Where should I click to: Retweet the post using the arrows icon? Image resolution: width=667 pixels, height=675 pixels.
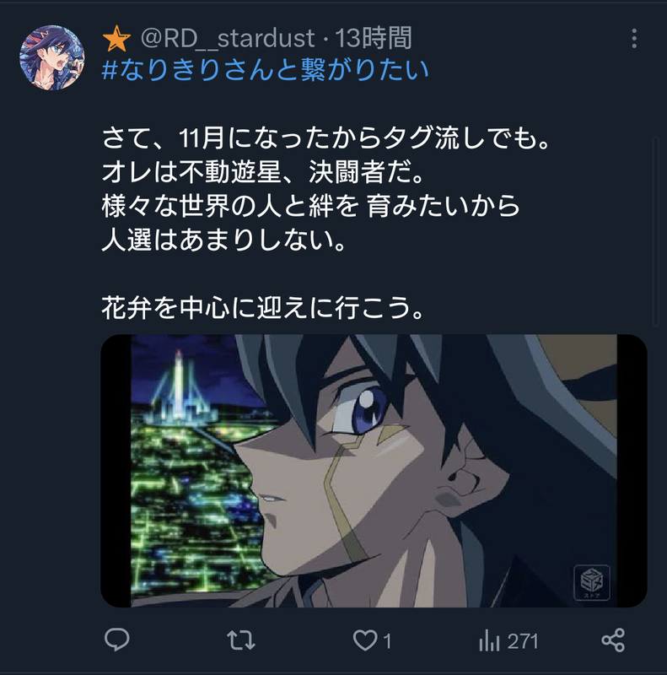click(241, 640)
